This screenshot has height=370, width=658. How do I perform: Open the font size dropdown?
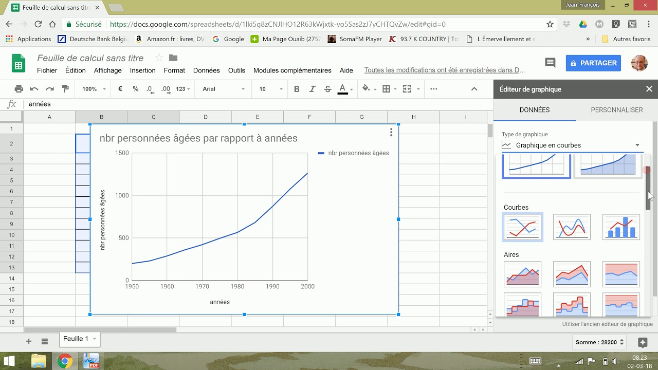coord(271,89)
